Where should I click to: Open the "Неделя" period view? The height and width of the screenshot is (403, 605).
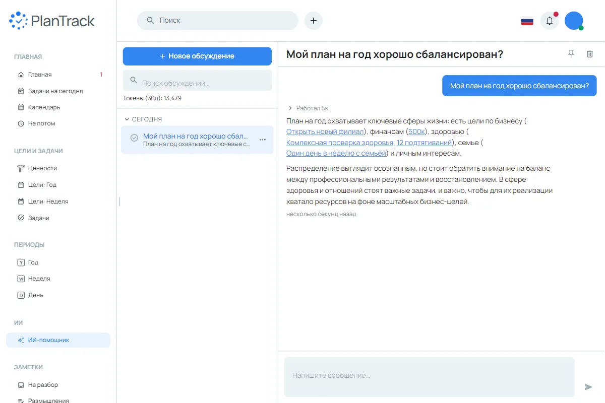pos(58,279)
